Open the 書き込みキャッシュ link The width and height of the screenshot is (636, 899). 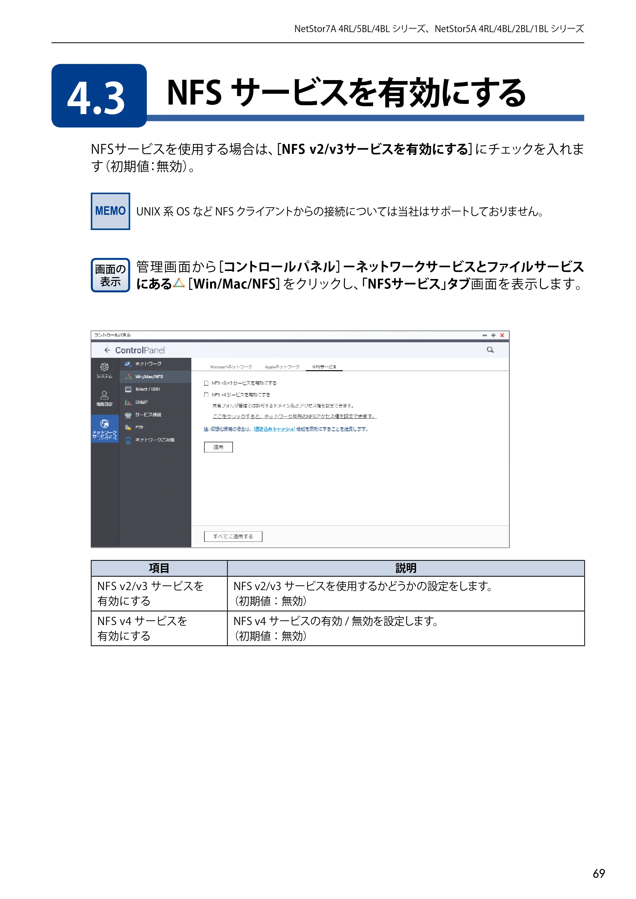click(274, 429)
